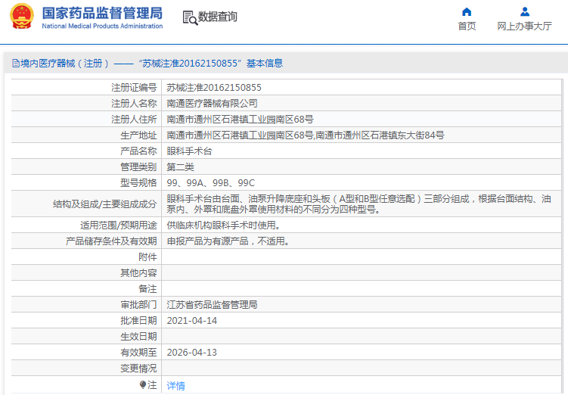This screenshot has width=568, height=395.
Task: Click the model spec 99、99A、99B、99C
Action: coord(211,182)
